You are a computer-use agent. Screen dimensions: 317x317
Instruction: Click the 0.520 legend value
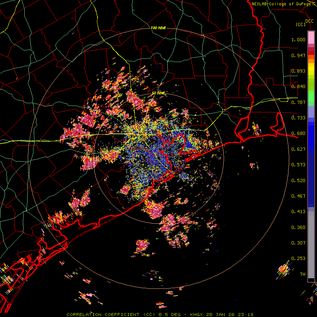click(298, 181)
